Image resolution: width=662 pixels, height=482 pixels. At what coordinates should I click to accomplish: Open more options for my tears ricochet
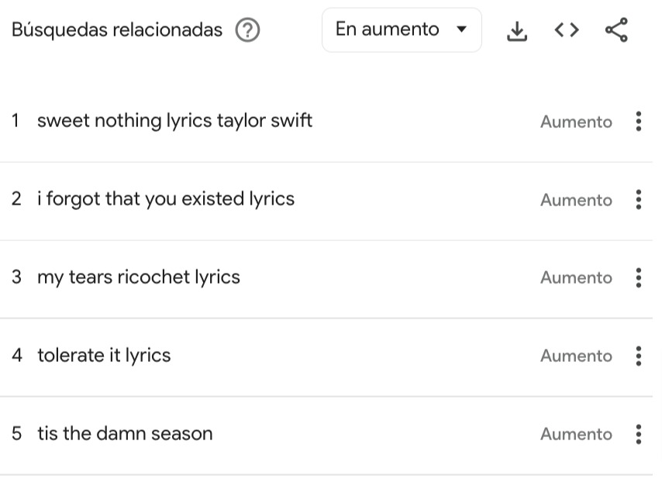pos(638,277)
